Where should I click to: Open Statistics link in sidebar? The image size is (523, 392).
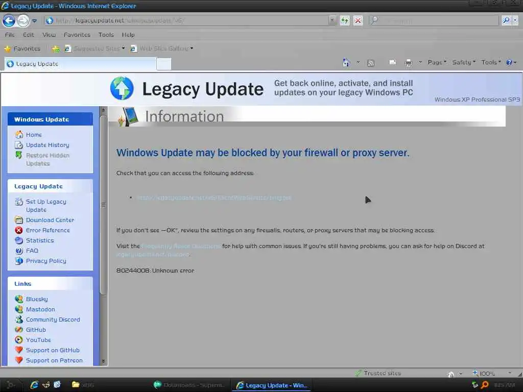[40, 240]
